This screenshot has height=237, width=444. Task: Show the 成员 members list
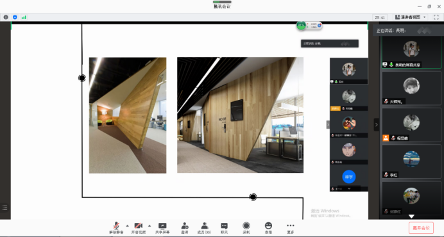point(204,228)
